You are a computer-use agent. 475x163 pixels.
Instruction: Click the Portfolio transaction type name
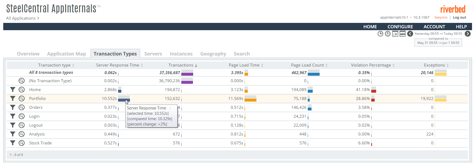pyautogui.click(x=38, y=98)
